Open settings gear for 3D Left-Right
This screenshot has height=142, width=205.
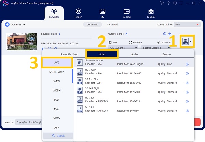(x=187, y=92)
